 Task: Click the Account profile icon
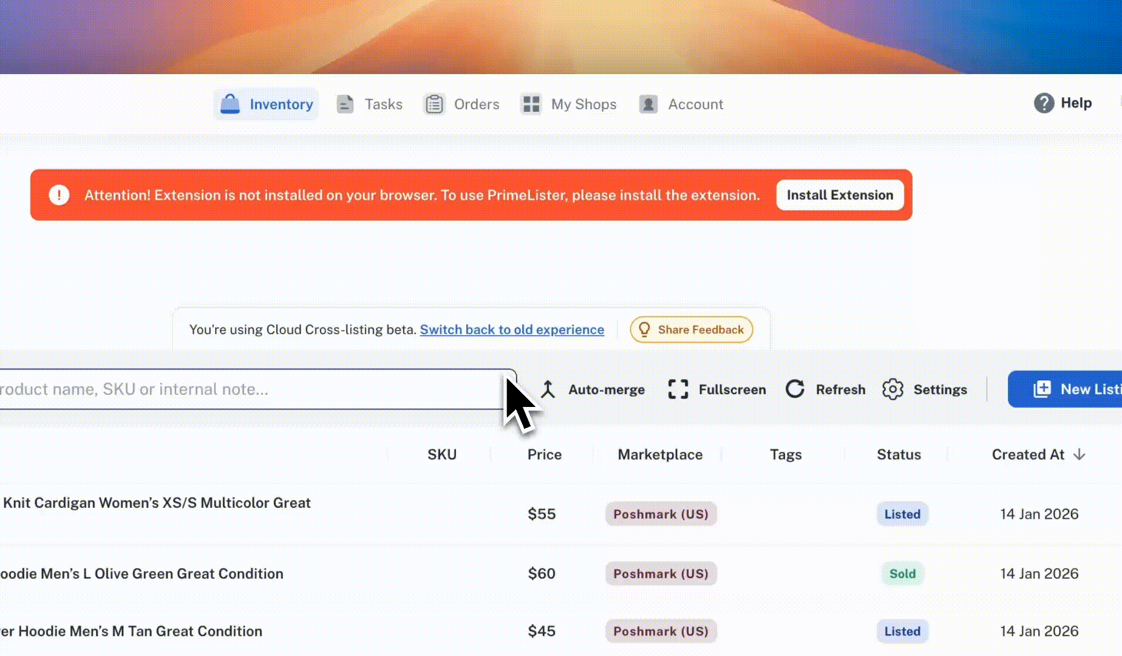648,104
